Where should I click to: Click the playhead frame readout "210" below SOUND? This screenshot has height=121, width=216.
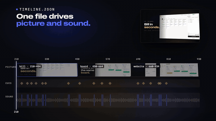pyautogui.click(x=16, y=112)
